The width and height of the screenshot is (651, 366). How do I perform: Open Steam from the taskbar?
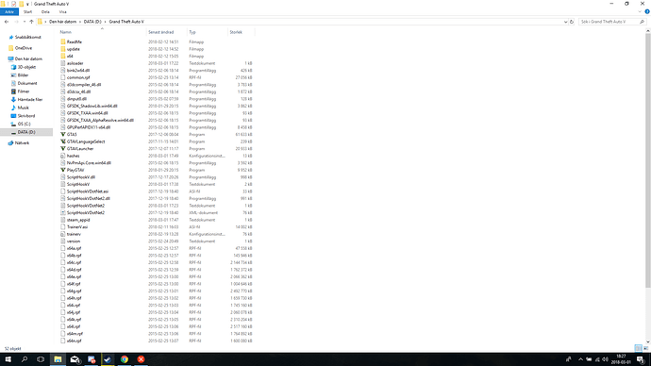108,359
